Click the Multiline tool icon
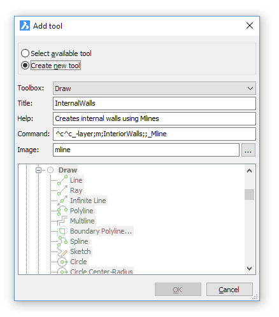 pos(62,221)
